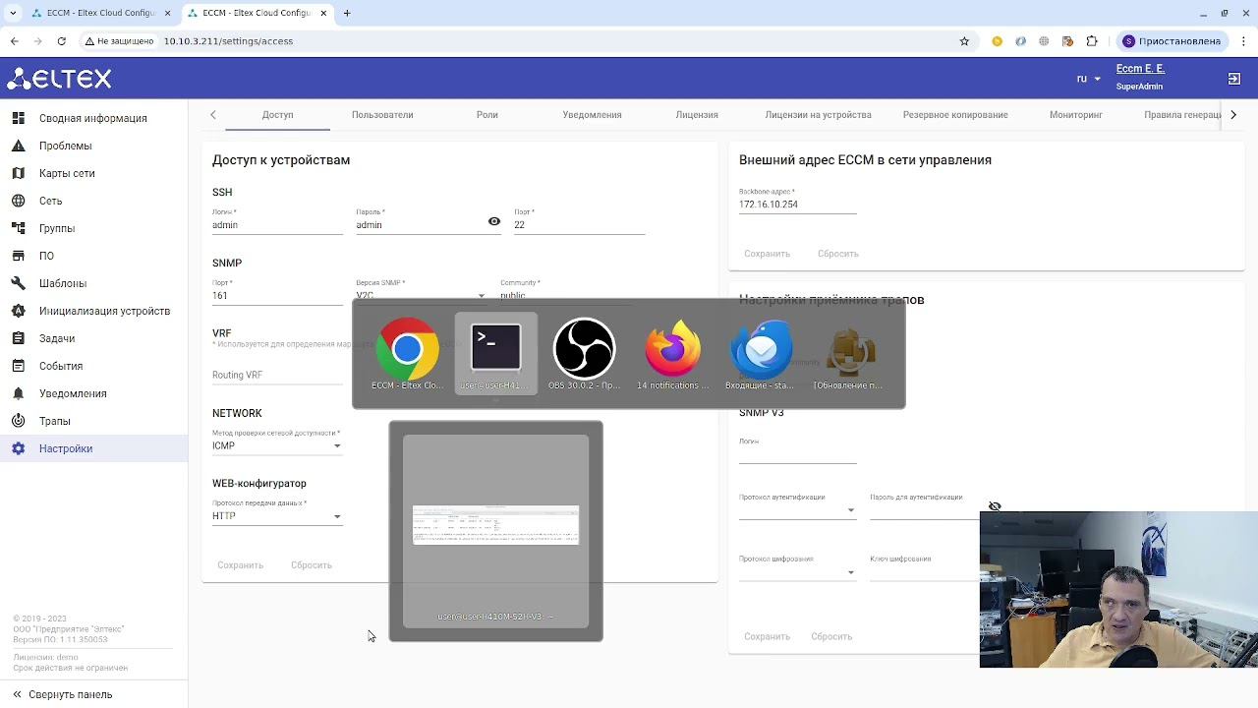Open Инициализация устройств icon
Viewport: 1258px width, 708px height.
(18, 311)
